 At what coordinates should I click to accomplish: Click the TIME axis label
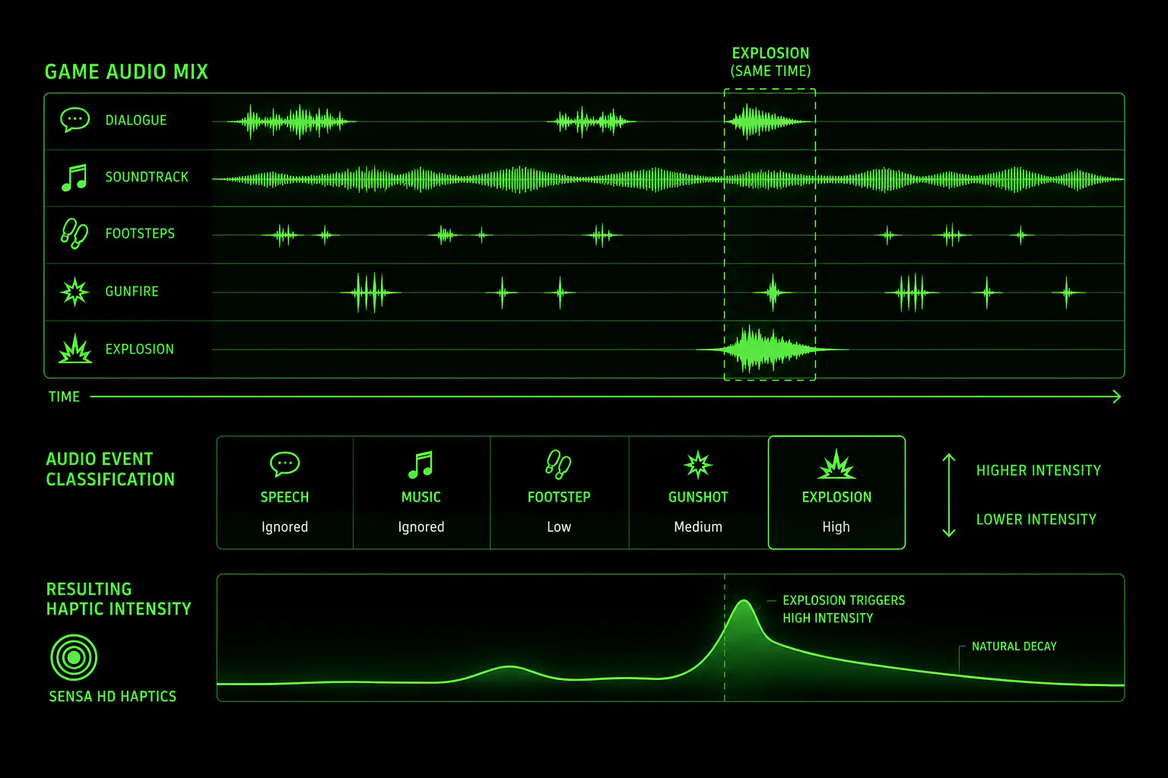(x=64, y=397)
